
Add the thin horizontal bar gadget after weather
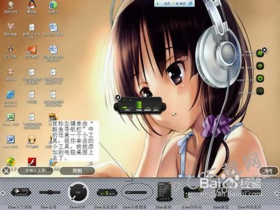pos(50,192)
